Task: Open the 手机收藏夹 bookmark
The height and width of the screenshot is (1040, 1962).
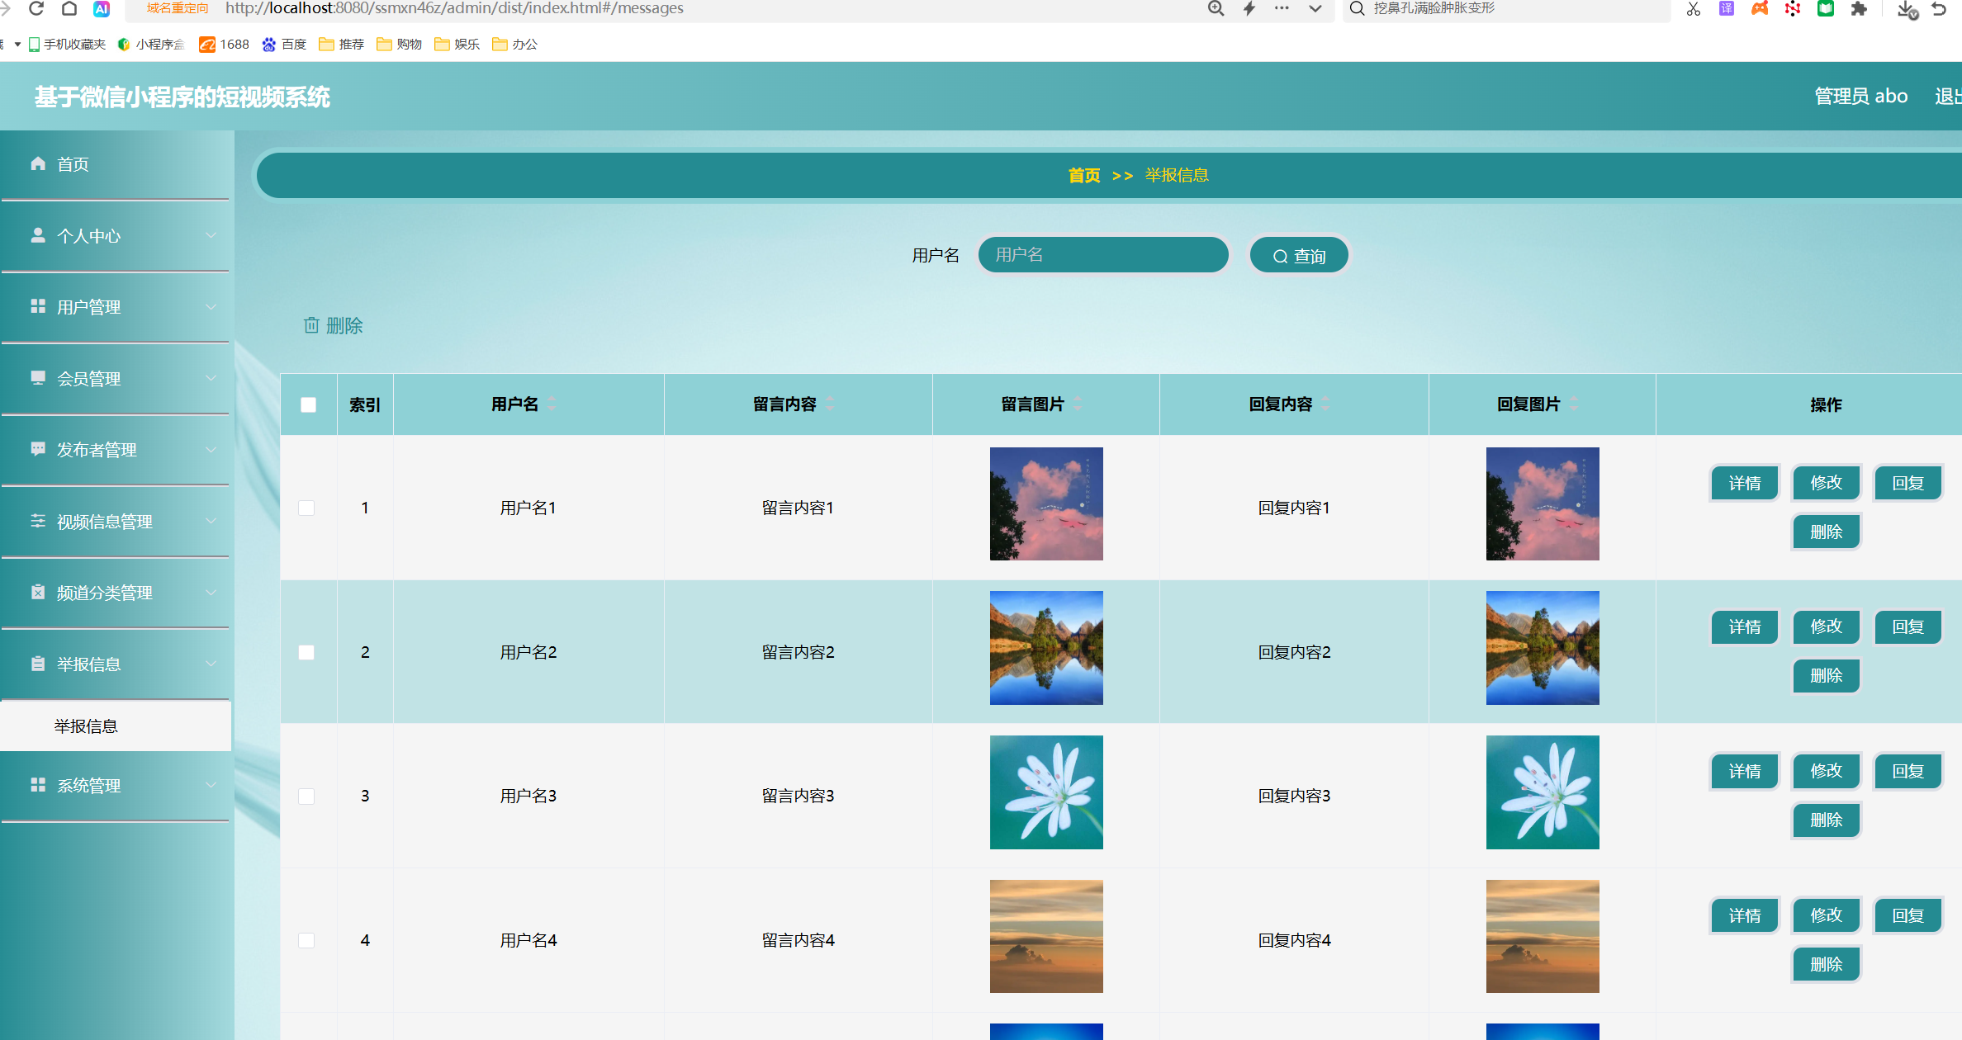Action: (x=67, y=44)
